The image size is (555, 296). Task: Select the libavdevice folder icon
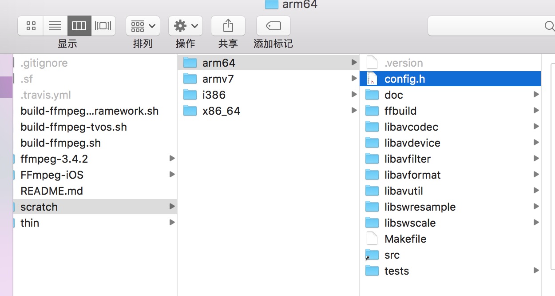click(x=372, y=143)
